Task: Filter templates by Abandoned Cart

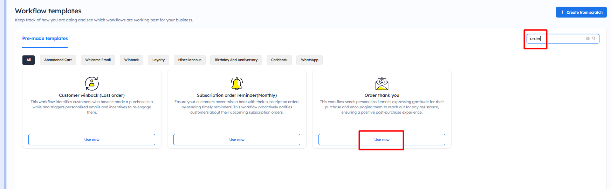Action: tap(58, 60)
